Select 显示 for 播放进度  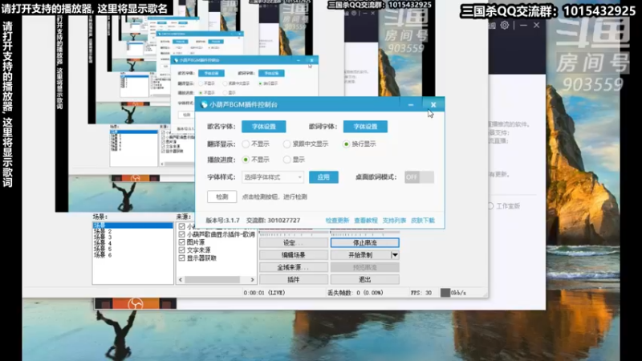286,160
